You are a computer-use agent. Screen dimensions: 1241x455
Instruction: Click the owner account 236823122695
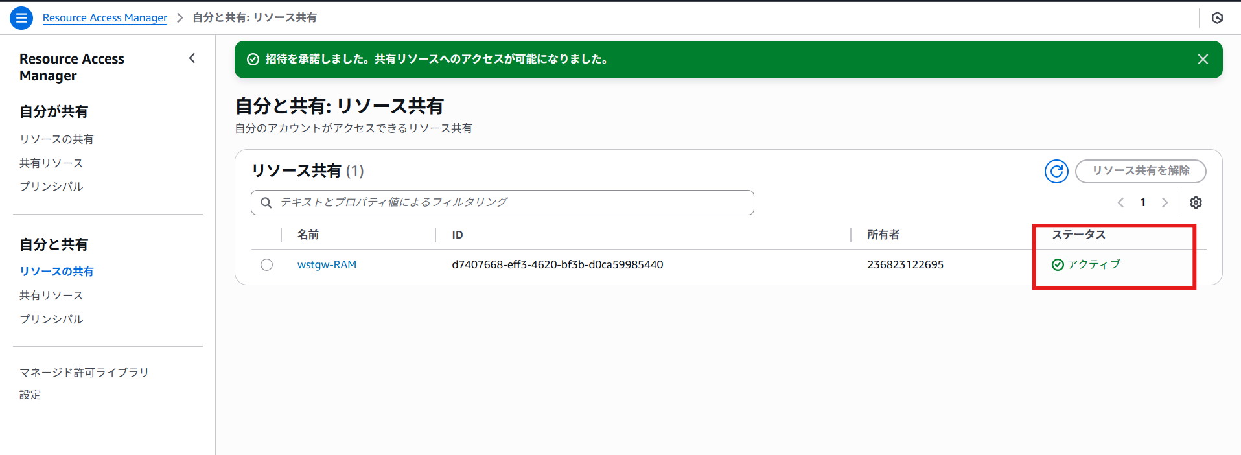tap(905, 264)
